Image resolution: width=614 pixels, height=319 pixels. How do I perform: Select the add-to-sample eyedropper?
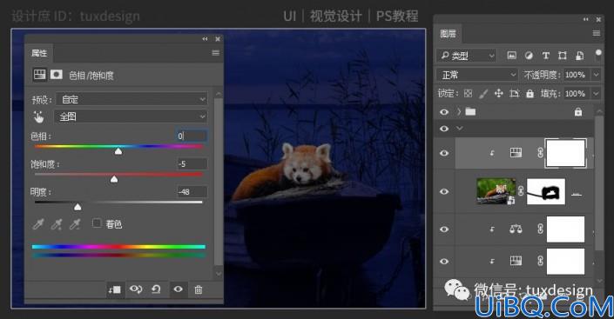pyautogui.click(x=57, y=224)
